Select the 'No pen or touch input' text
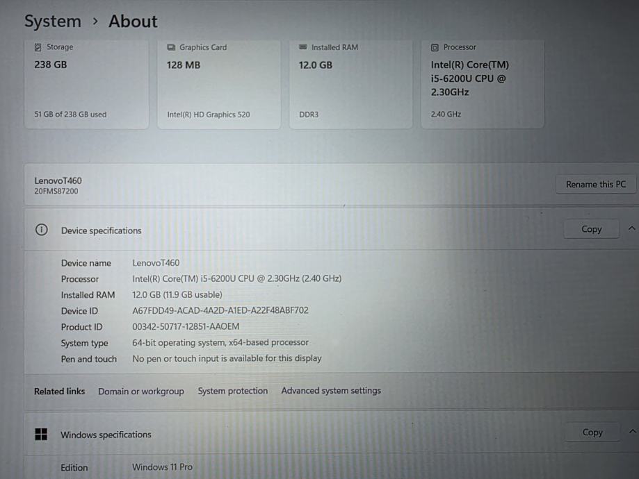 (227, 358)
